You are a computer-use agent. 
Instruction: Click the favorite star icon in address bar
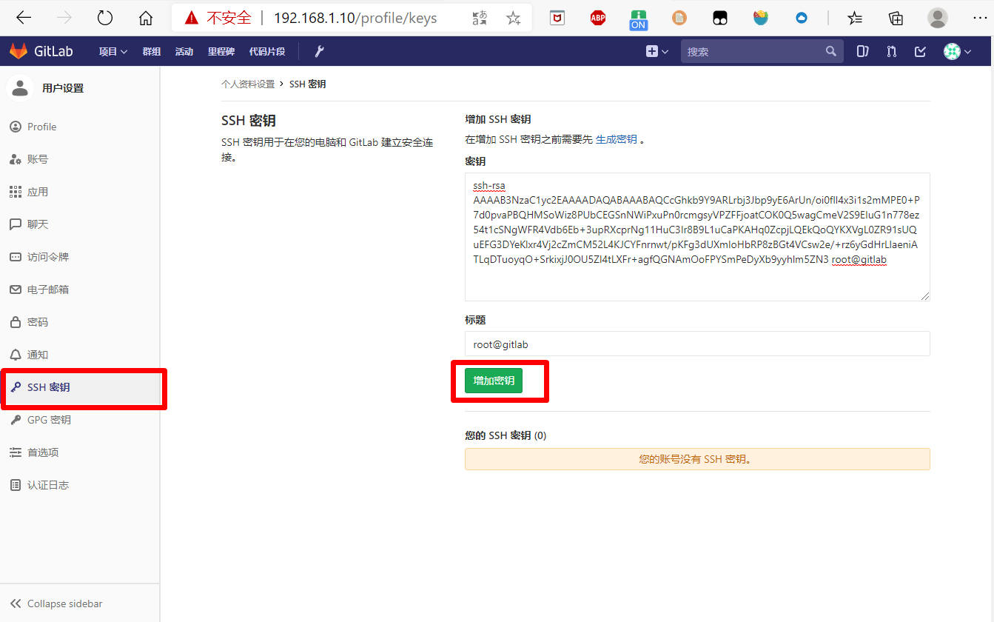point(514,18)
